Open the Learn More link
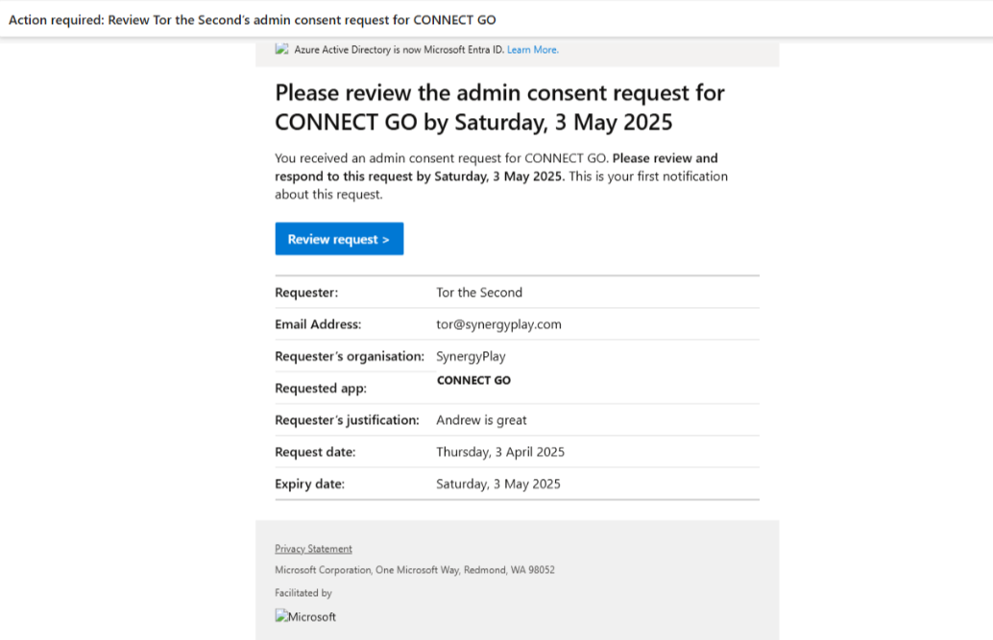Screen dimensions: 993x640 [x=533, y=49]
